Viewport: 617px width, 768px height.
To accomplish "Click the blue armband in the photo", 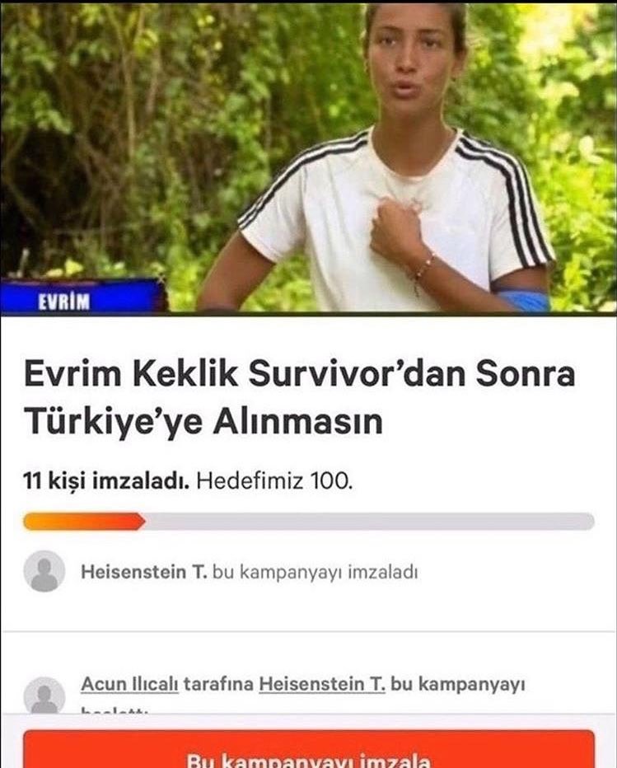I will [521, 300].
